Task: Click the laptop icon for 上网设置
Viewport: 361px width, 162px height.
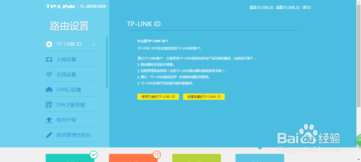Action: click(x=49, y=60)
